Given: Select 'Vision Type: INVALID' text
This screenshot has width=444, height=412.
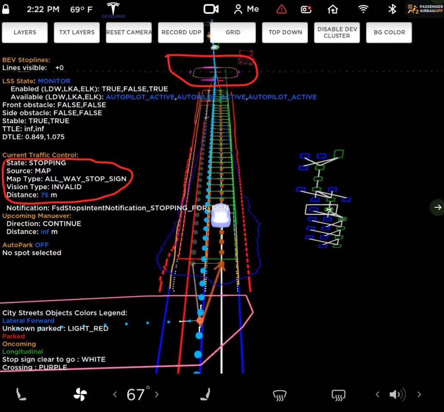Looking at the screenshot, I should pyautogui.click(x=44, y=187).
